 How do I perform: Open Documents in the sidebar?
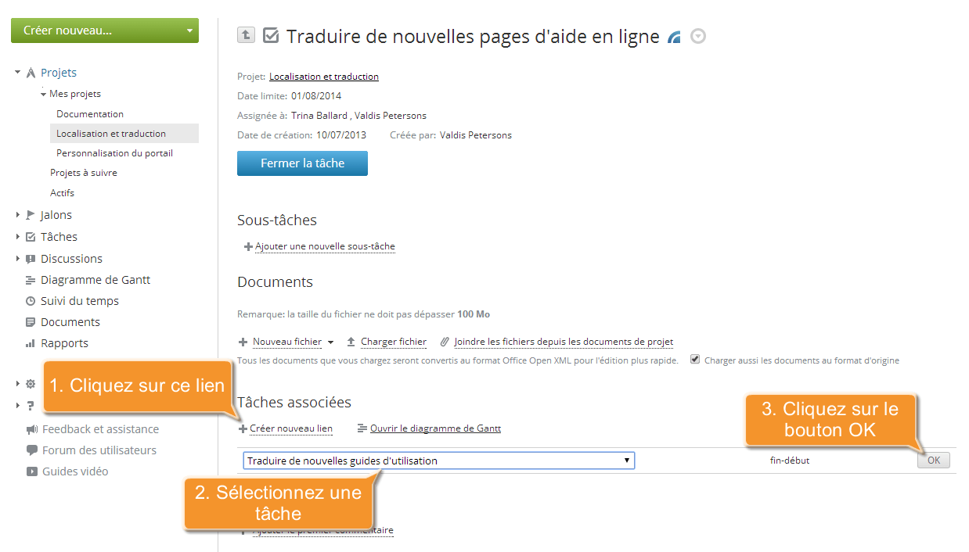70,322
